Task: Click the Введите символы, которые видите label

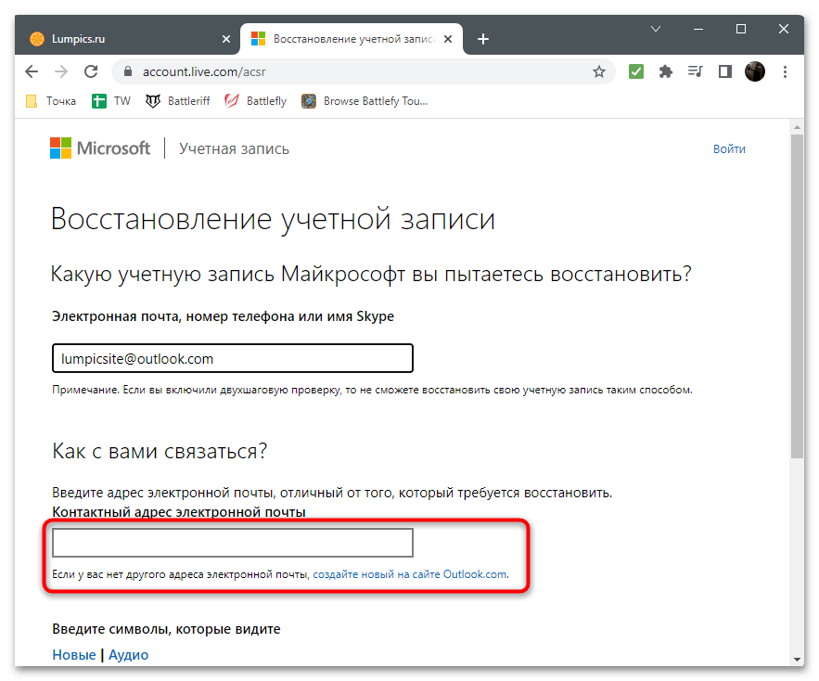Action: click(166, 629)
